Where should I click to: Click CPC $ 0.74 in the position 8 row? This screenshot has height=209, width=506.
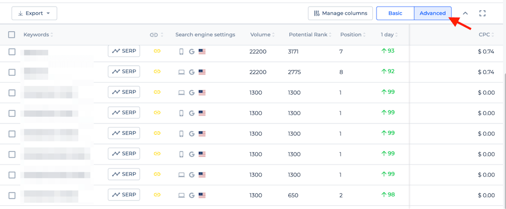[x=486, y=72]
